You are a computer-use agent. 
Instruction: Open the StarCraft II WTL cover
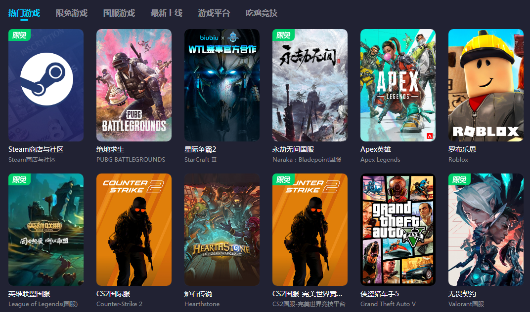222,85
